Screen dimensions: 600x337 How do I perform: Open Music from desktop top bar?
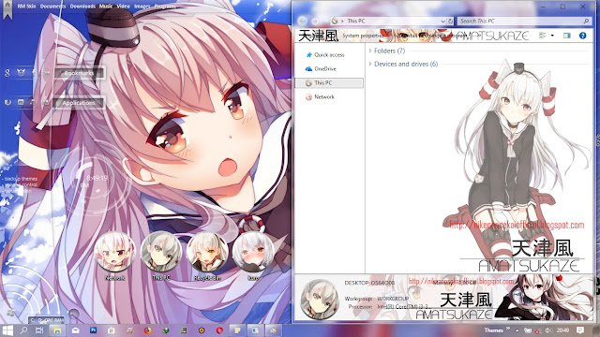click(106, 7)
